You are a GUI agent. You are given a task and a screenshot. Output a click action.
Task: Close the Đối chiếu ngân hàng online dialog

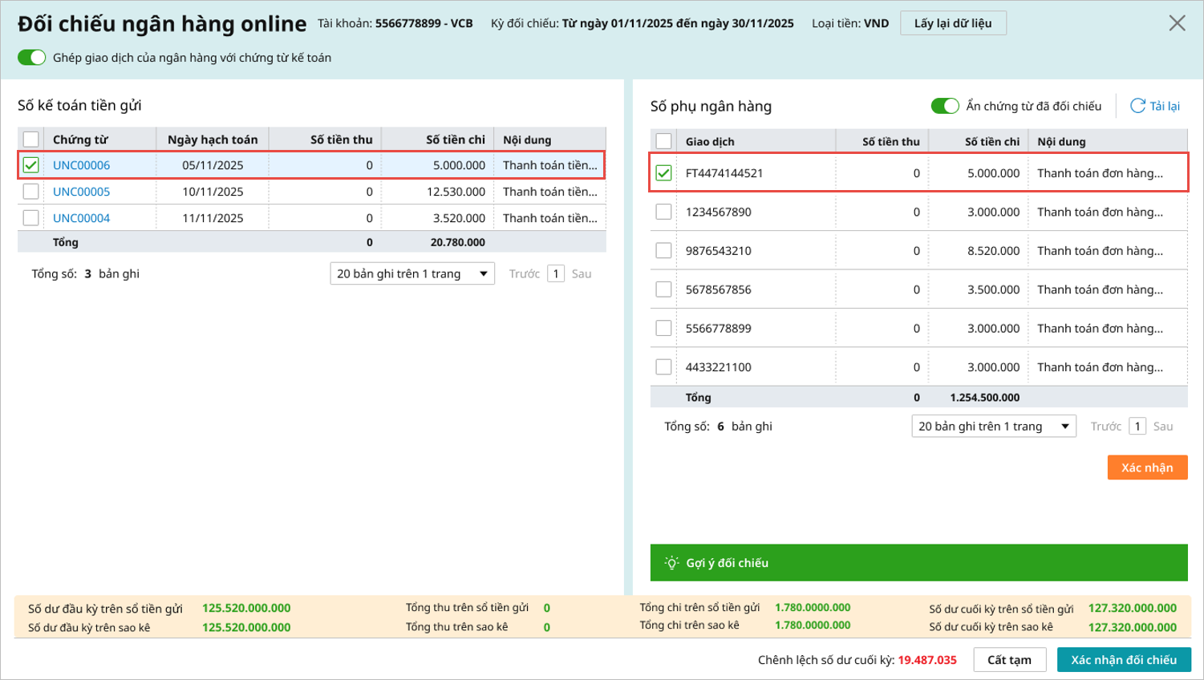pos(1176,23)
